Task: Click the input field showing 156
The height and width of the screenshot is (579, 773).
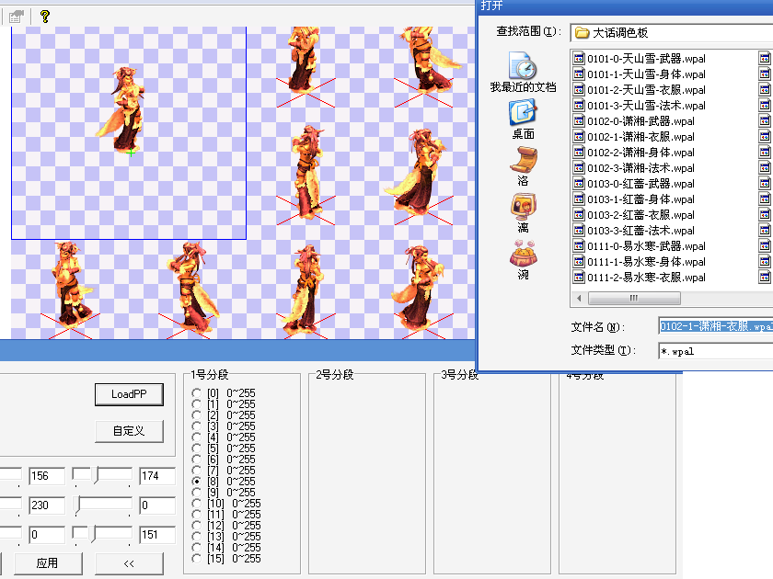Action: 47,476
